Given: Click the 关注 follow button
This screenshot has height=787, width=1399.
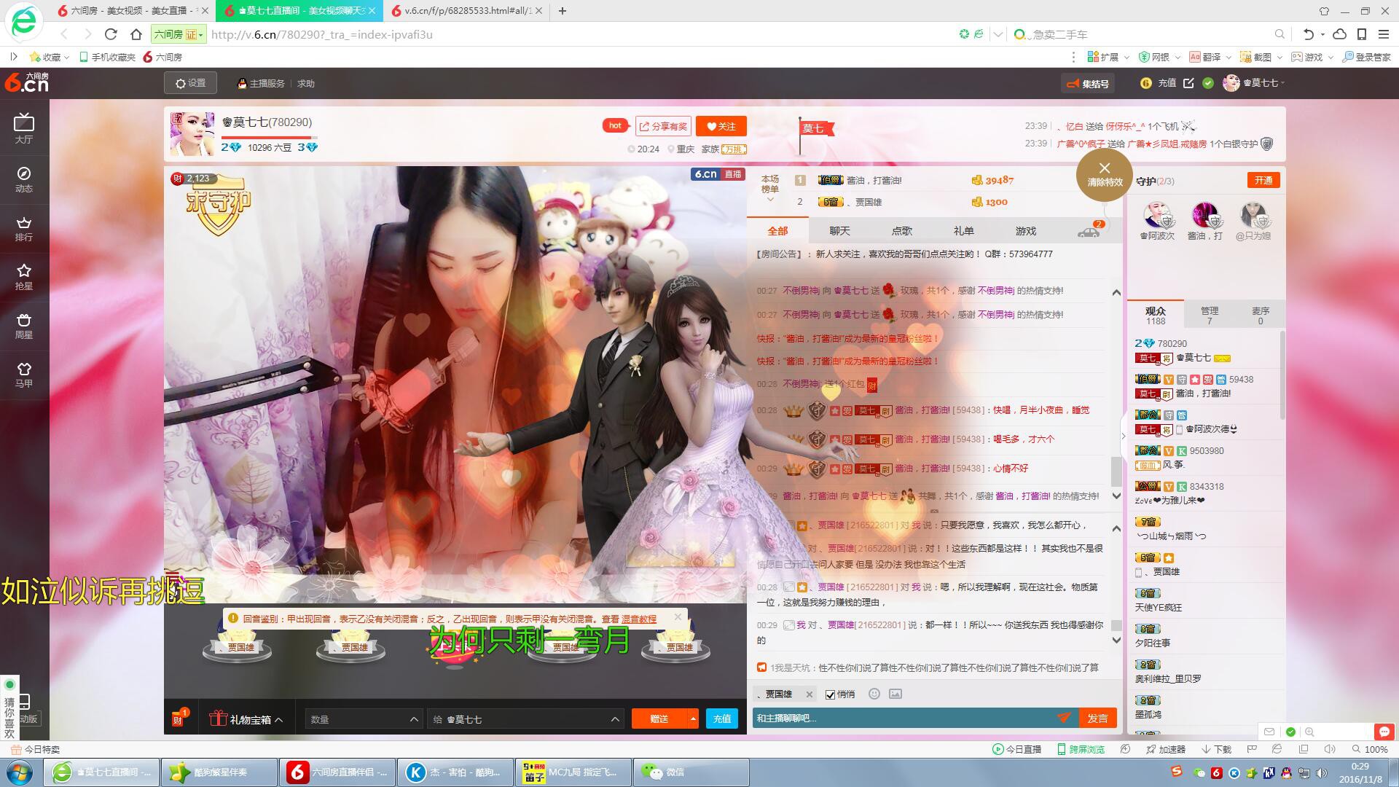Looking at the screenshot, I should (x=721, y=126).
